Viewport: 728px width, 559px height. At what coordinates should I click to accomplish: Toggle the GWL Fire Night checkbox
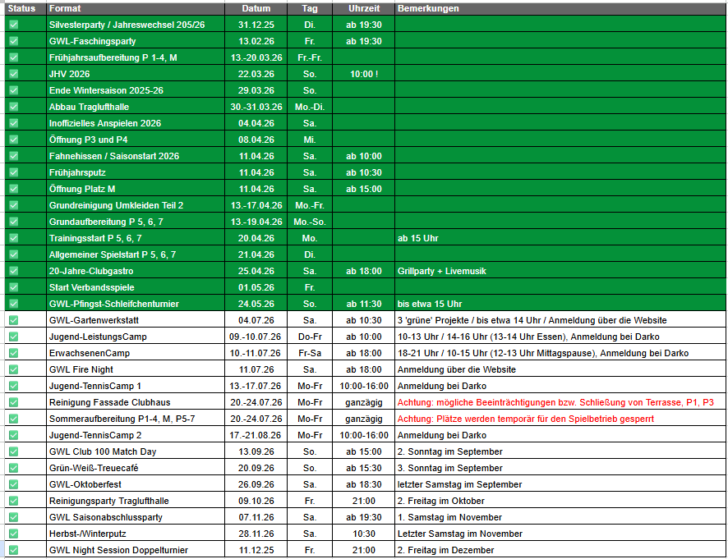(13, 369)
